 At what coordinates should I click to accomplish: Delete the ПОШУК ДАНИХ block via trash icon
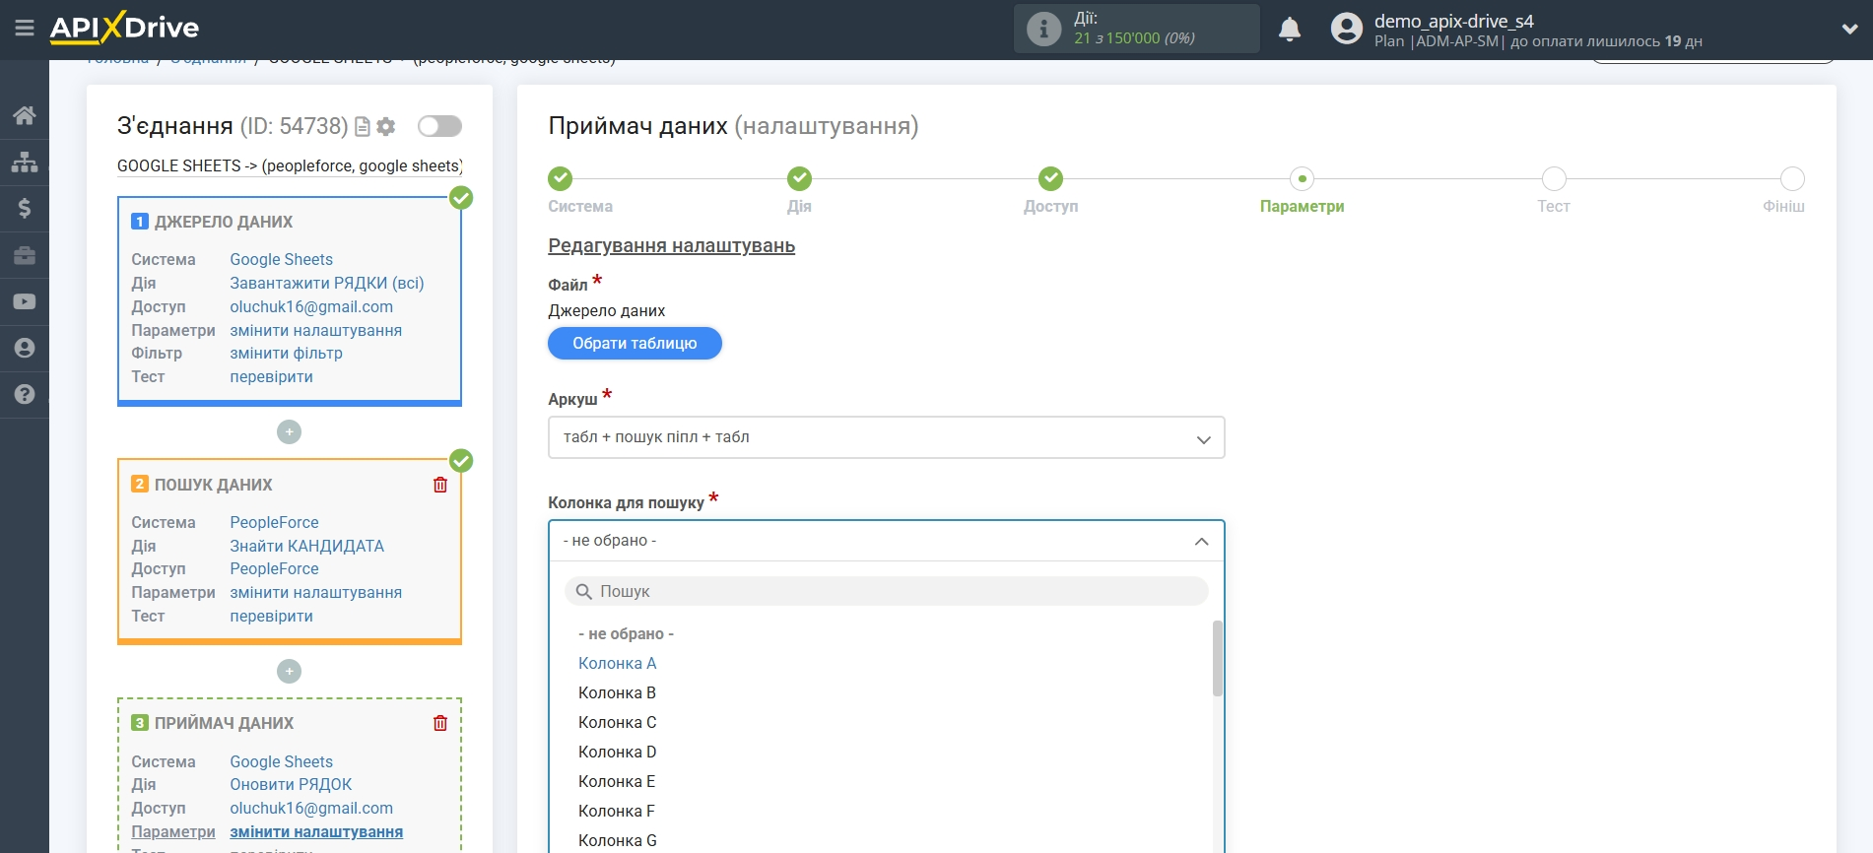(x=440, y=485)
